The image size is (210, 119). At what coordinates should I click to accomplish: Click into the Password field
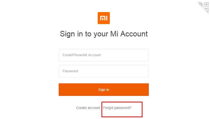click(104, 71)
